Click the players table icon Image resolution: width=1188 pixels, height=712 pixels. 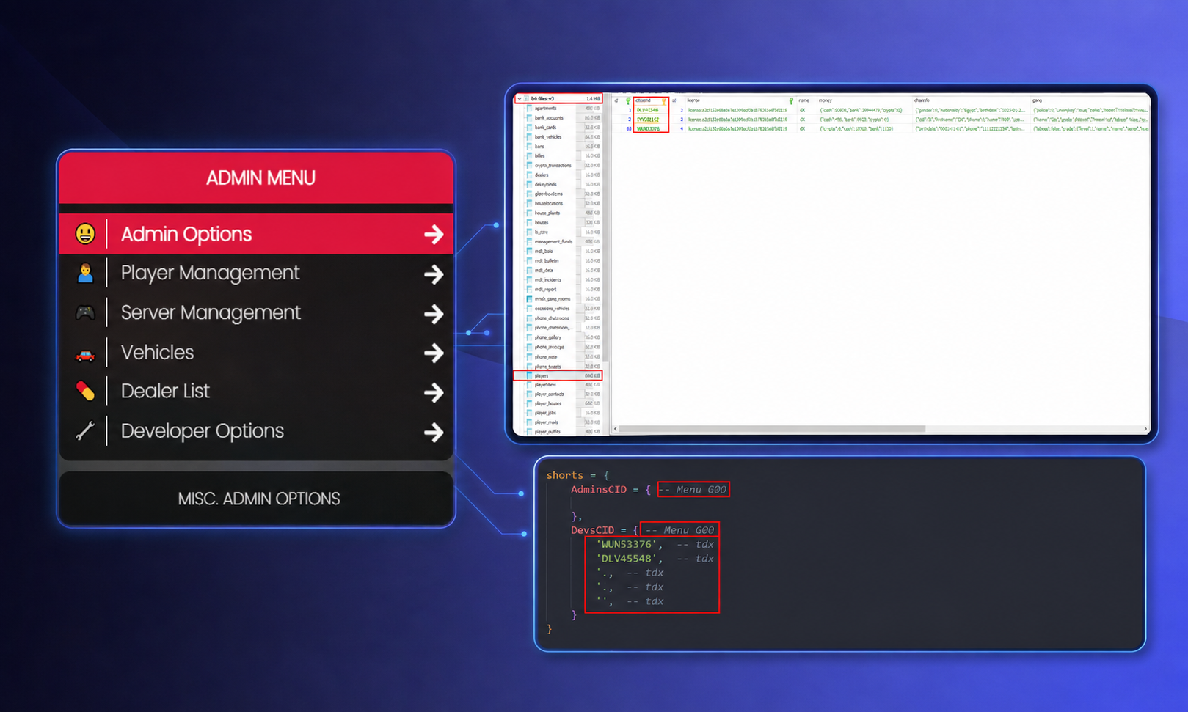coord(529,375)
